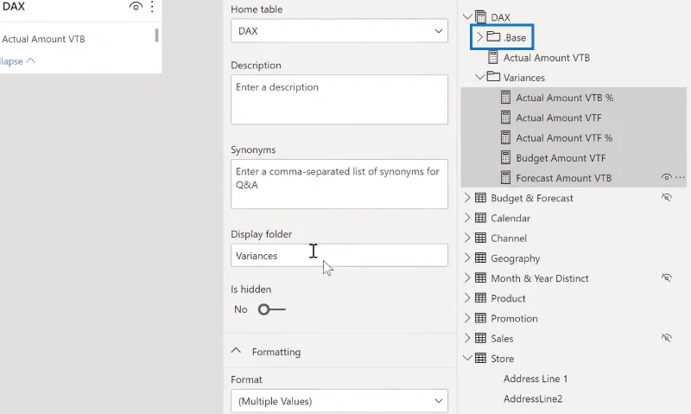This screenshot has width=691, height=414.
Task: Click measure icon beside Actual Amount VTF
Action: 505,118
